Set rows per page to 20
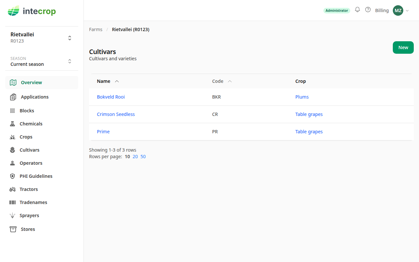This screenshot has width=419, height=262. pos(135,157)
